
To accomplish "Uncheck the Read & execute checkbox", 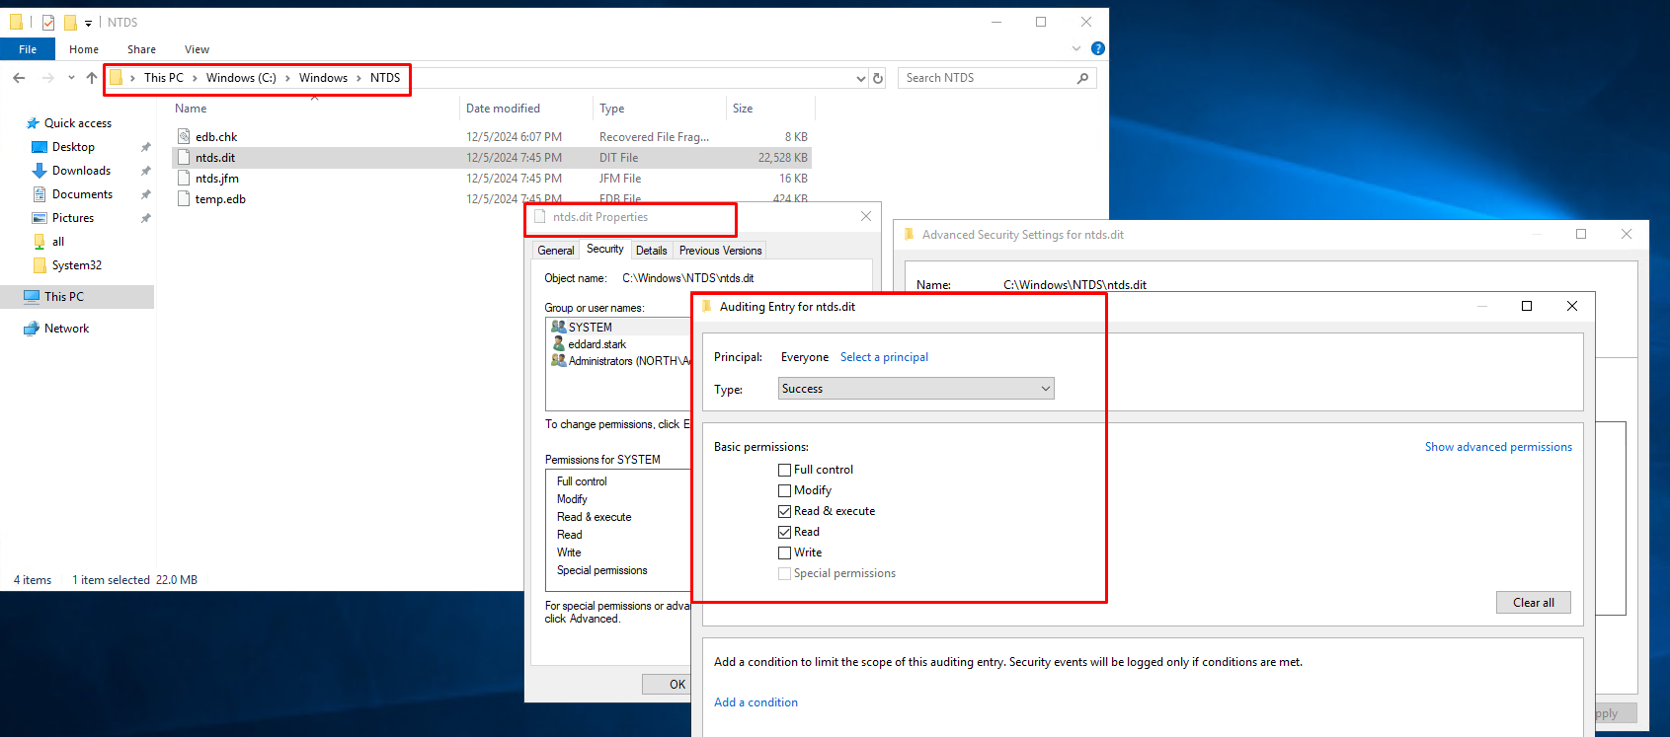I will (x=785, y=512).
